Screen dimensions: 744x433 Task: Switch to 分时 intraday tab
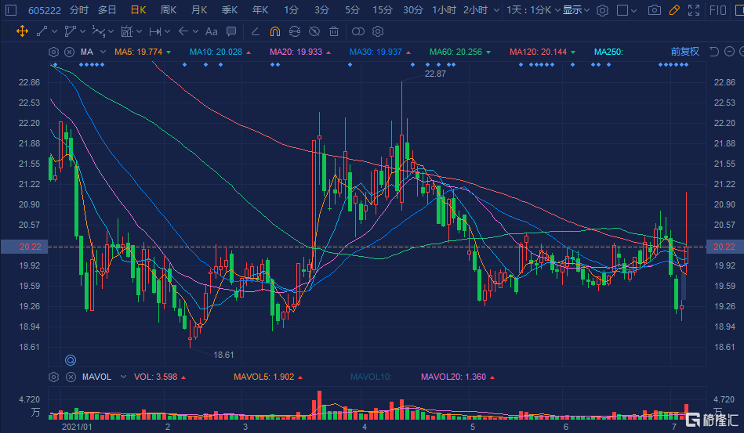(79, 10)
